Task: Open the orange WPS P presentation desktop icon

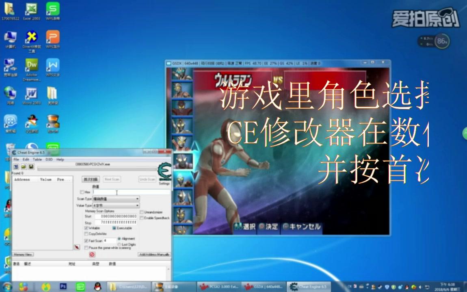Action: 53,39
